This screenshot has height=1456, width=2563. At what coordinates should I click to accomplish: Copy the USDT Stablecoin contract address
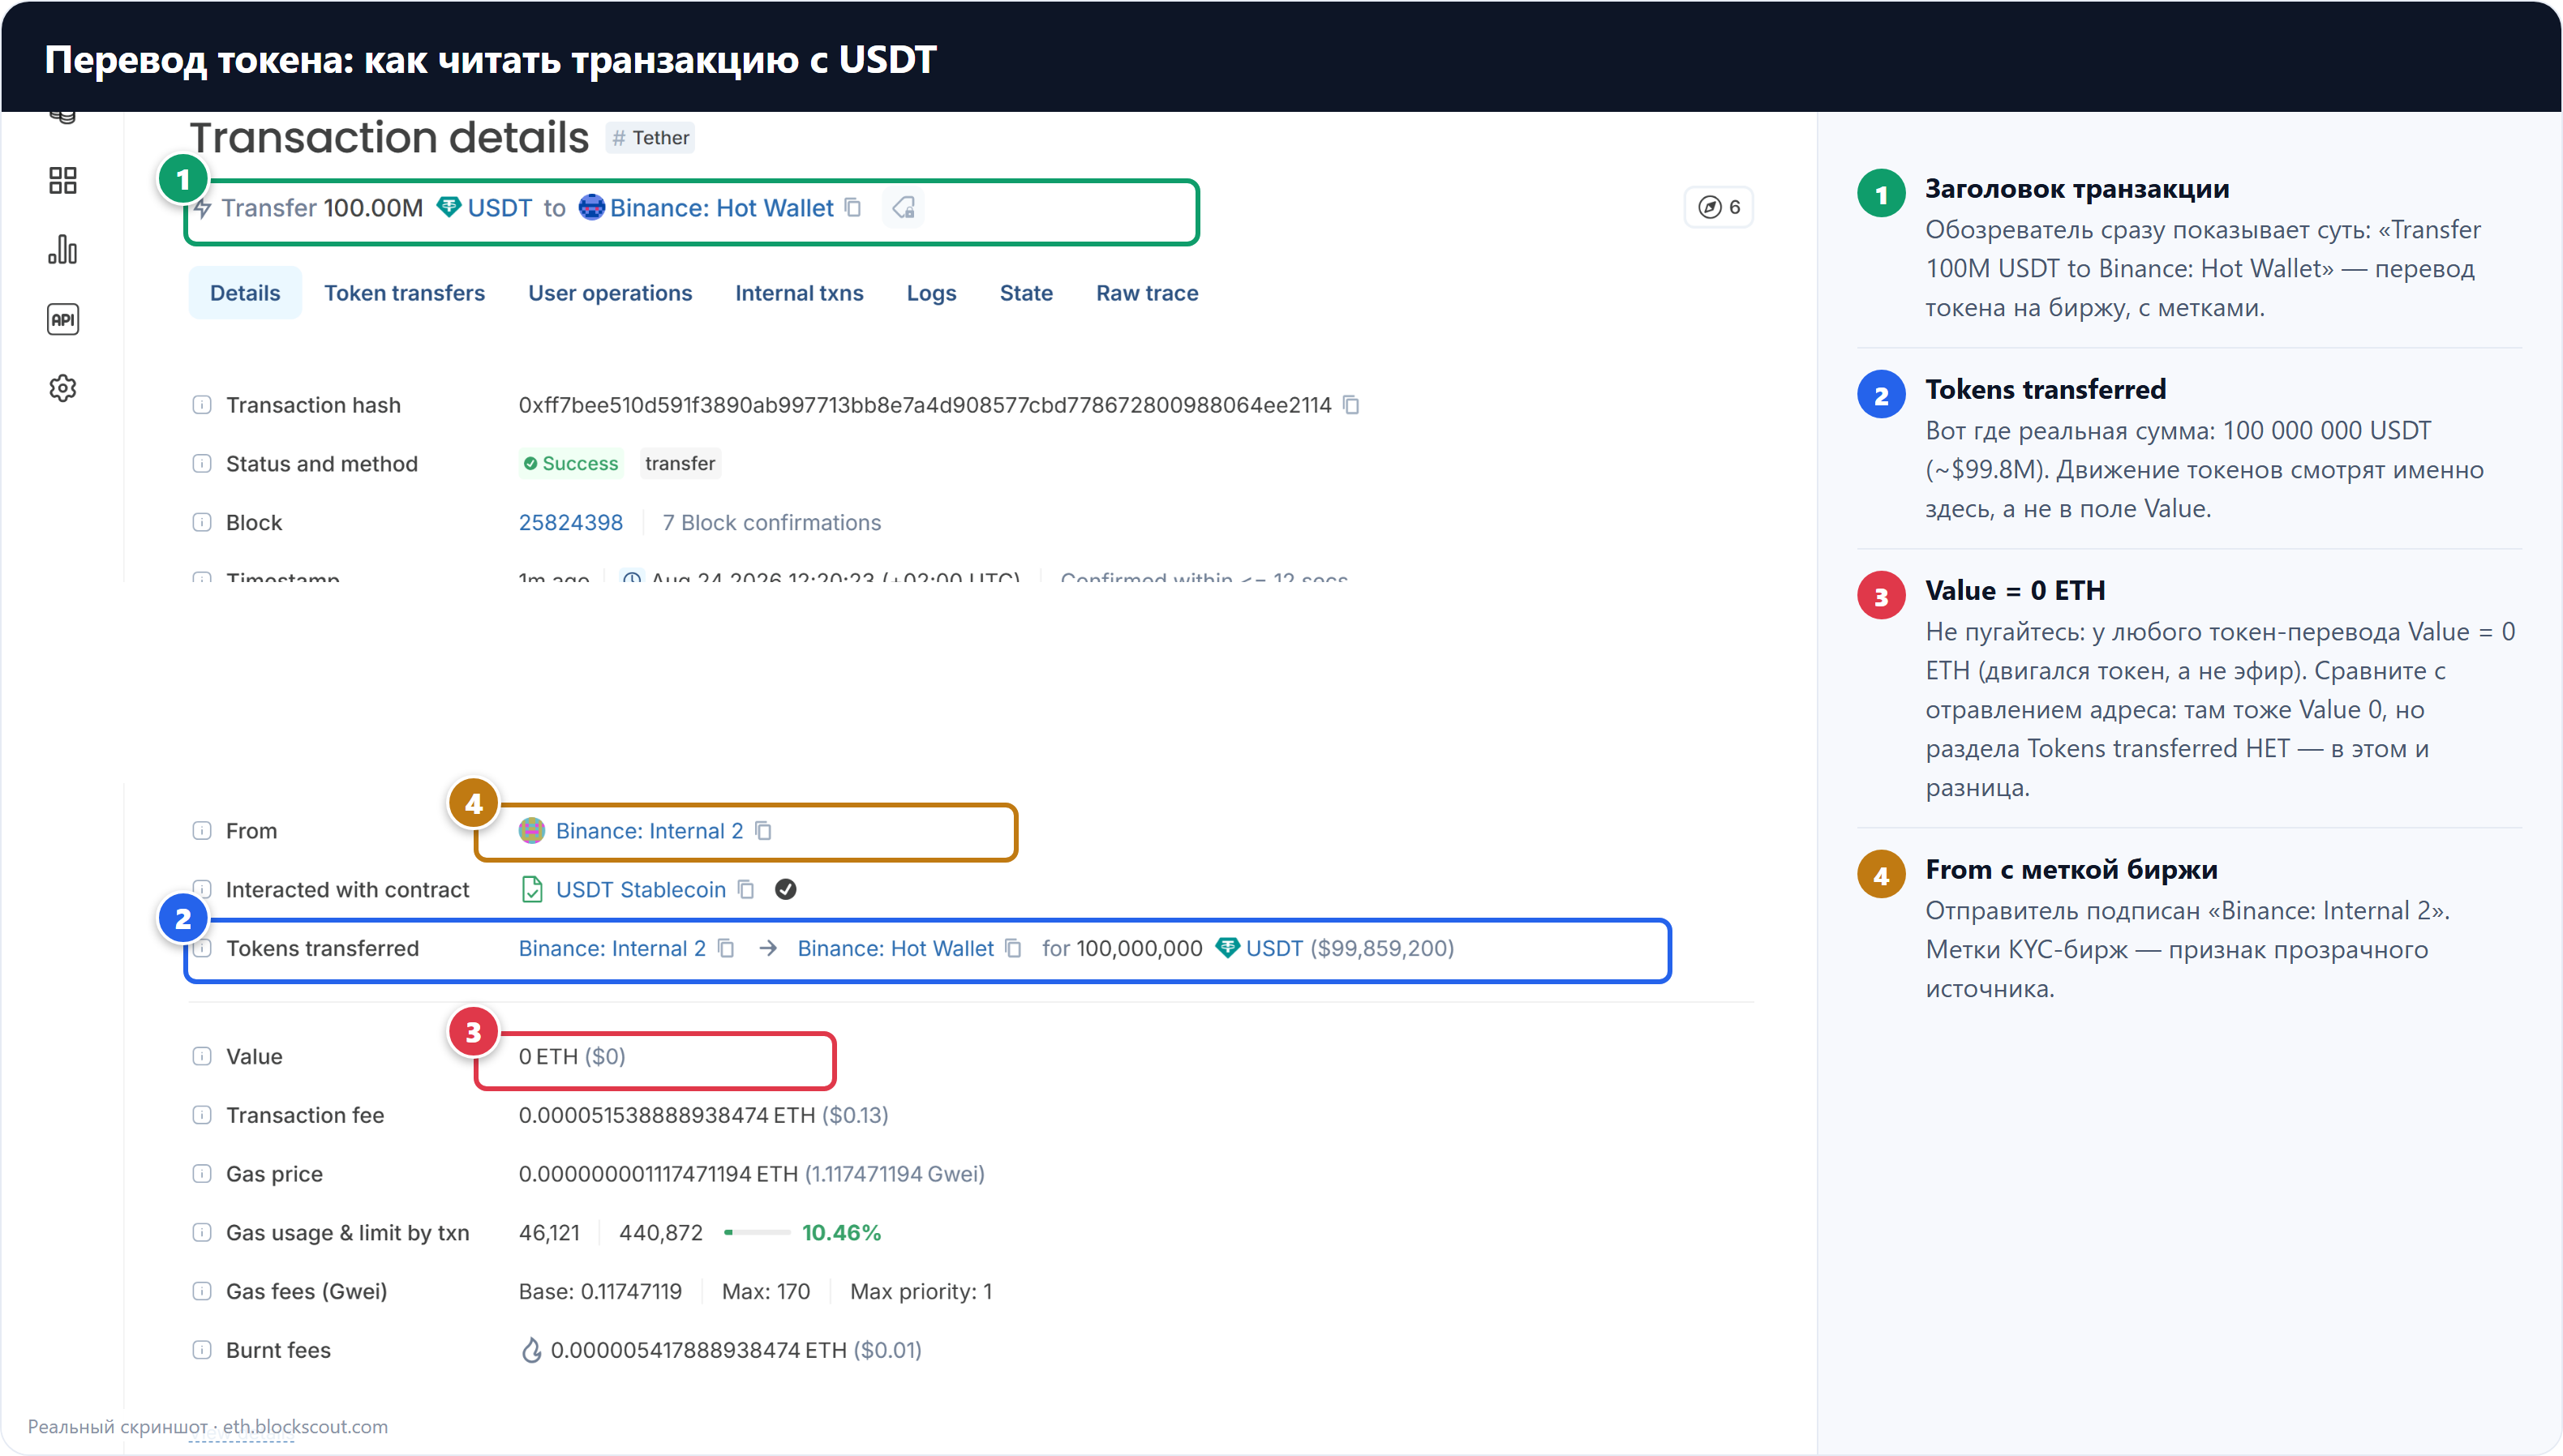[746, 890]
